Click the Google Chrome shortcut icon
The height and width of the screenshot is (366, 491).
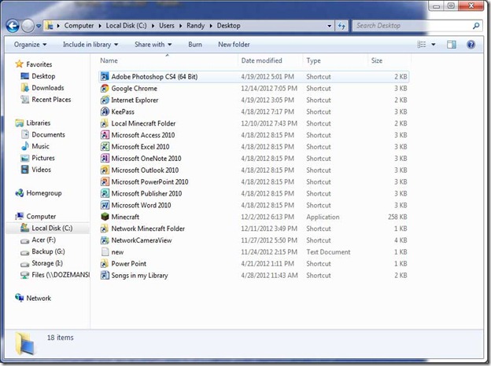click(105, 89)
